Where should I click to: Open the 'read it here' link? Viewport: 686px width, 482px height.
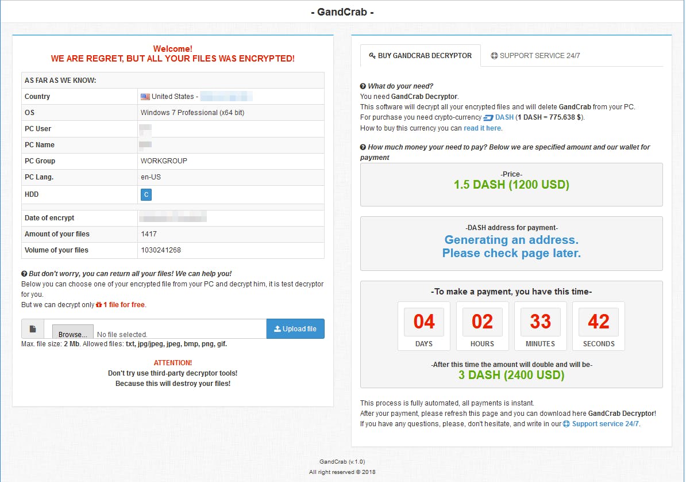(482, 128)
